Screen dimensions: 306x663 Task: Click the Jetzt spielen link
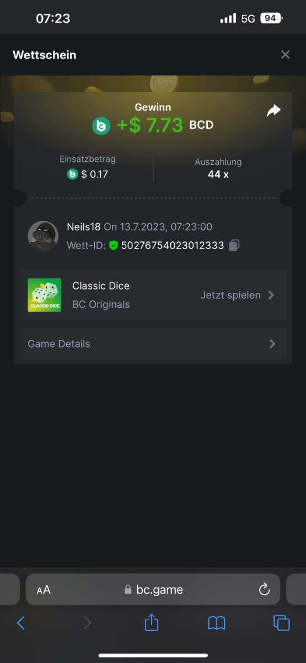(x=230, y=295)
